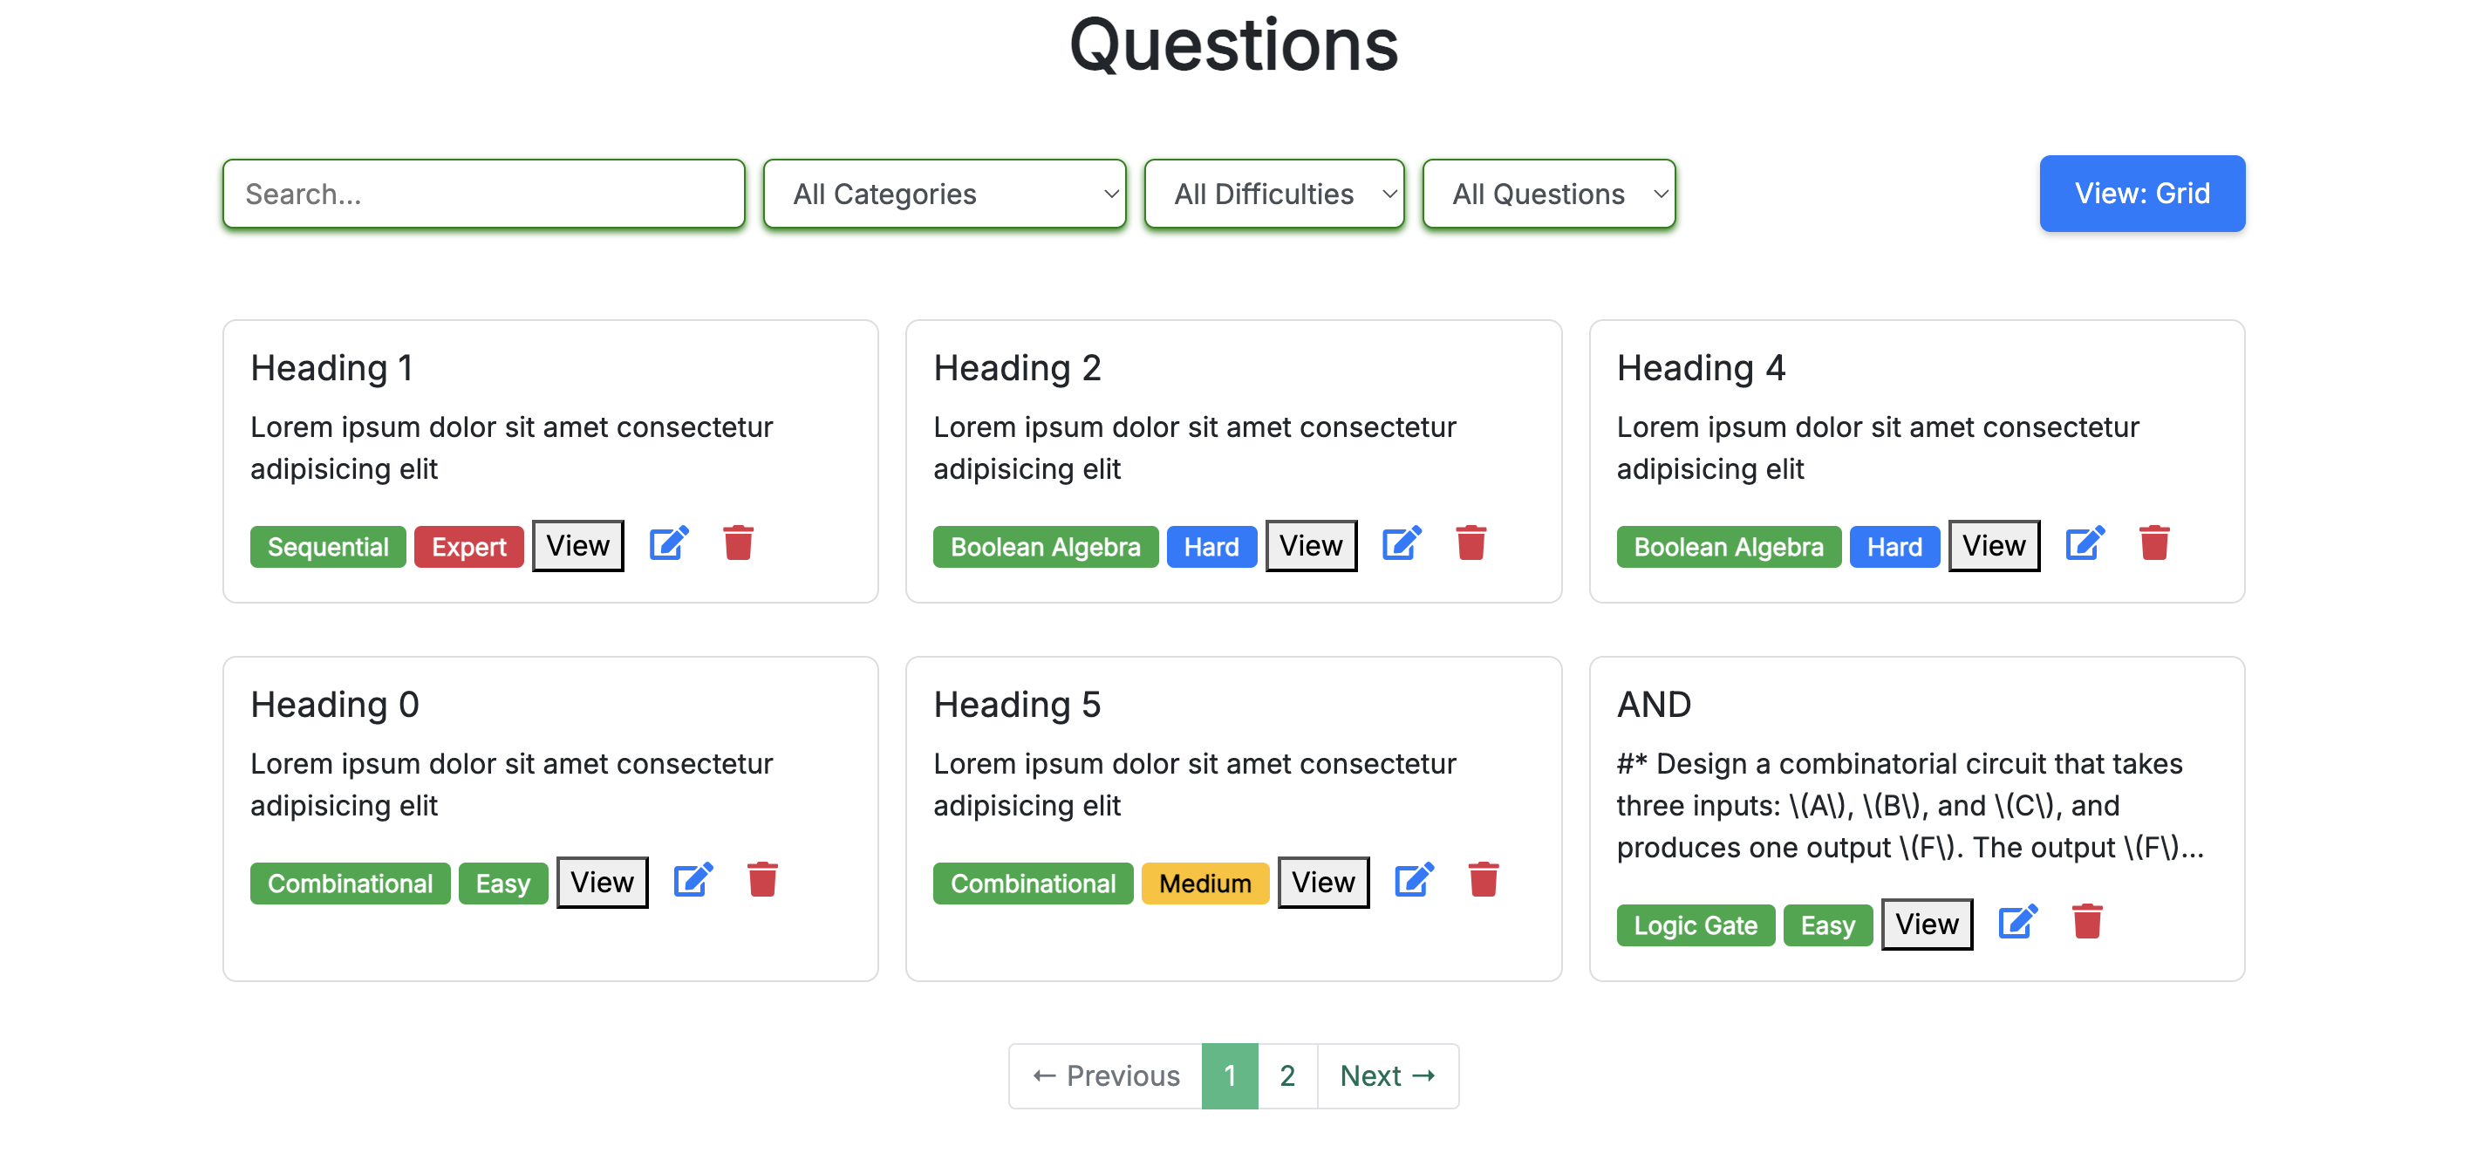
Task: Open the All Questions filter dropdown
Action: click(x=1548, y=194)
